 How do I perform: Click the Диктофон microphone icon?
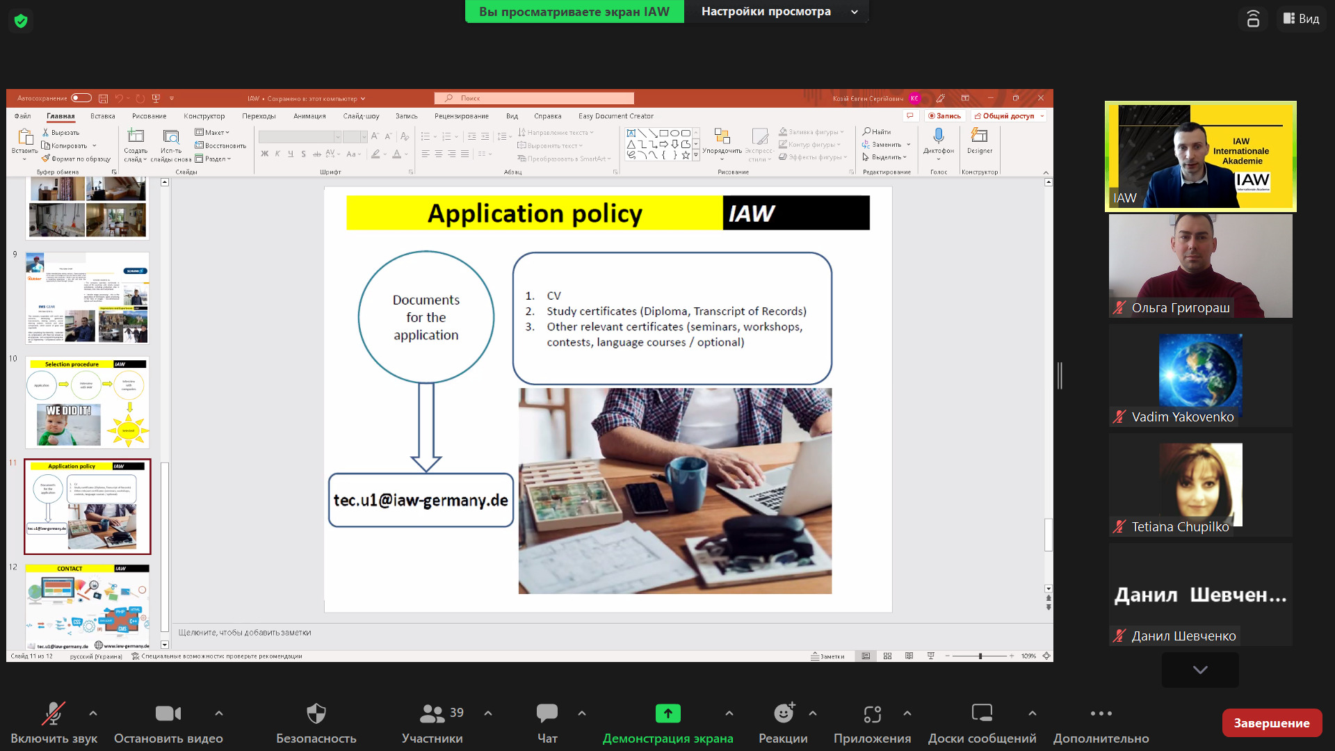click(x=939, y=136)
